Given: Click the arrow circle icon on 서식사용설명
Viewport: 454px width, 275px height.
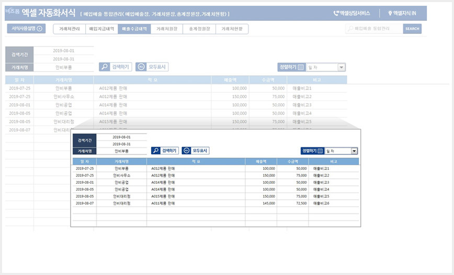Looking at the screenshot, I should pos(40,28).
